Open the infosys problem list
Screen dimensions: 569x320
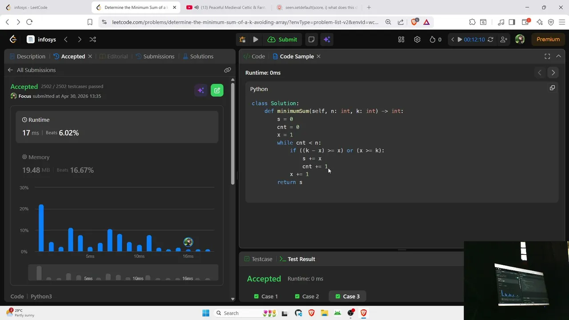point(42,39)
